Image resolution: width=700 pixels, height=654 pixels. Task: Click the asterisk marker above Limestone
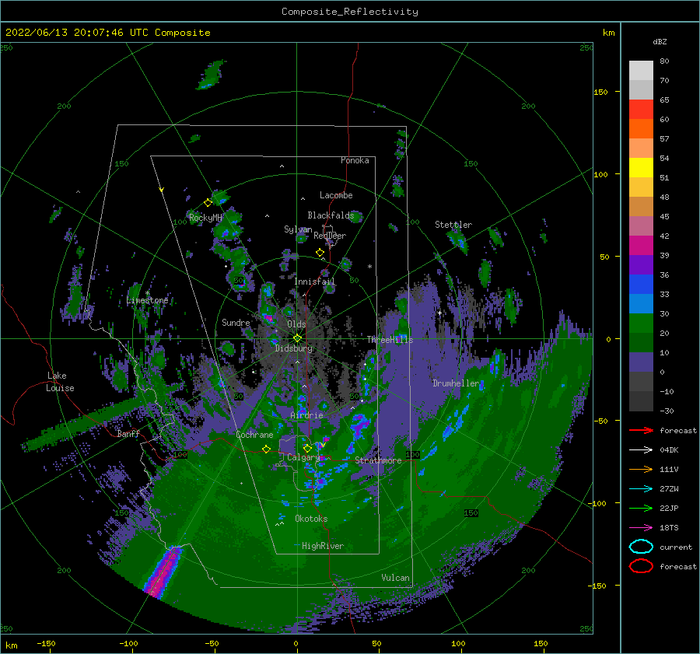point(147,293)
